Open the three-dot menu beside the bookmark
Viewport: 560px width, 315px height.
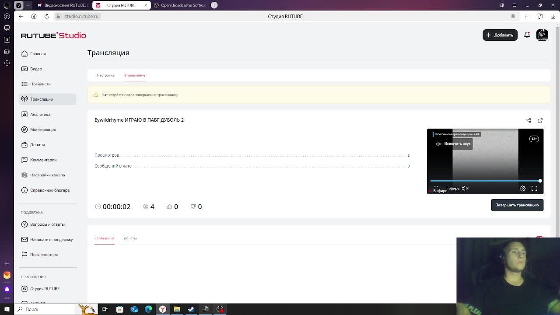[526, 16]
